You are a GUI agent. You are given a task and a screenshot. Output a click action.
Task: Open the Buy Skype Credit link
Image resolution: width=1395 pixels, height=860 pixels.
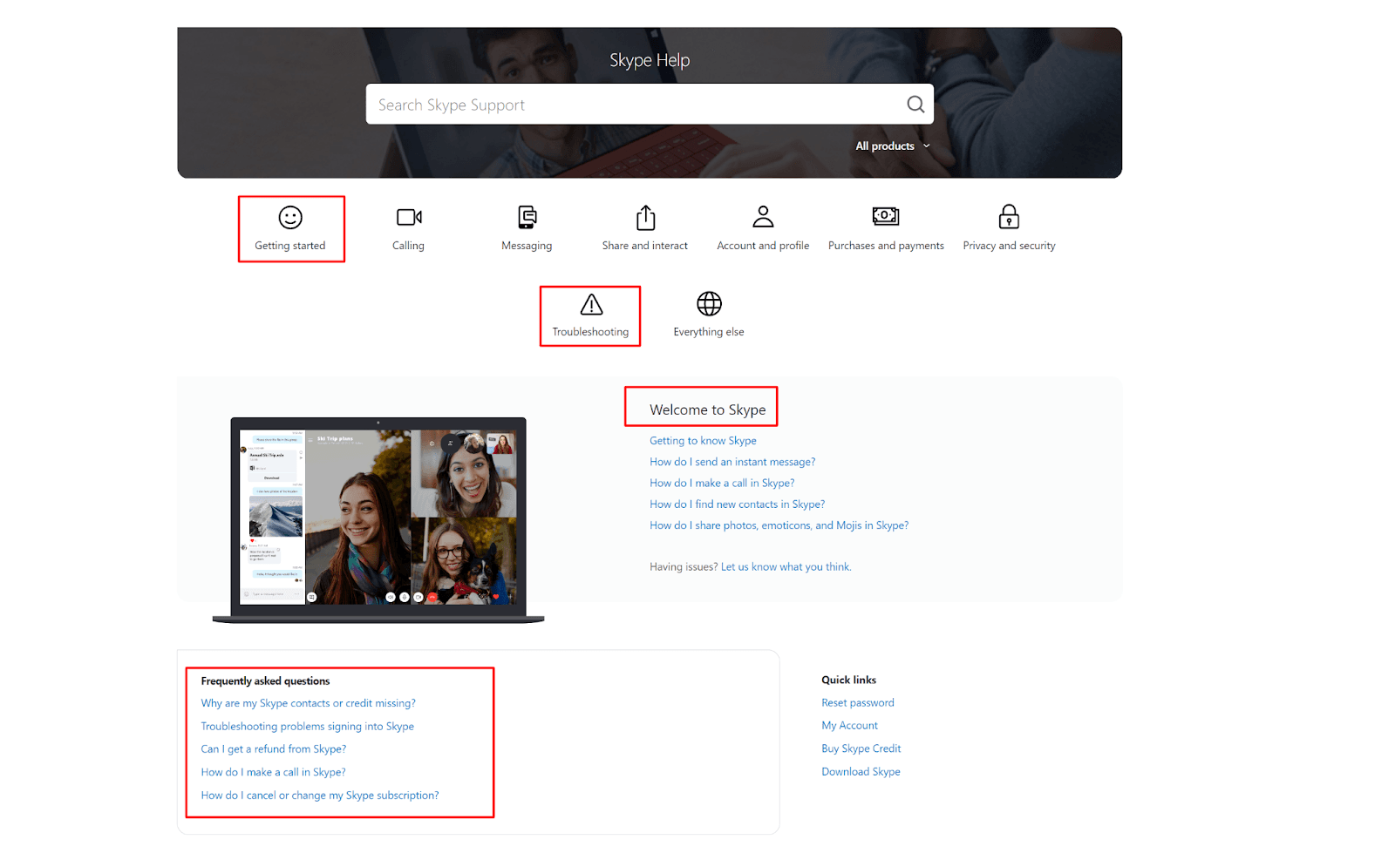coord(861,748)
